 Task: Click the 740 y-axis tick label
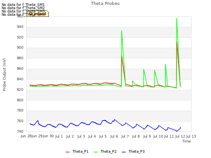tap(20, 131)
